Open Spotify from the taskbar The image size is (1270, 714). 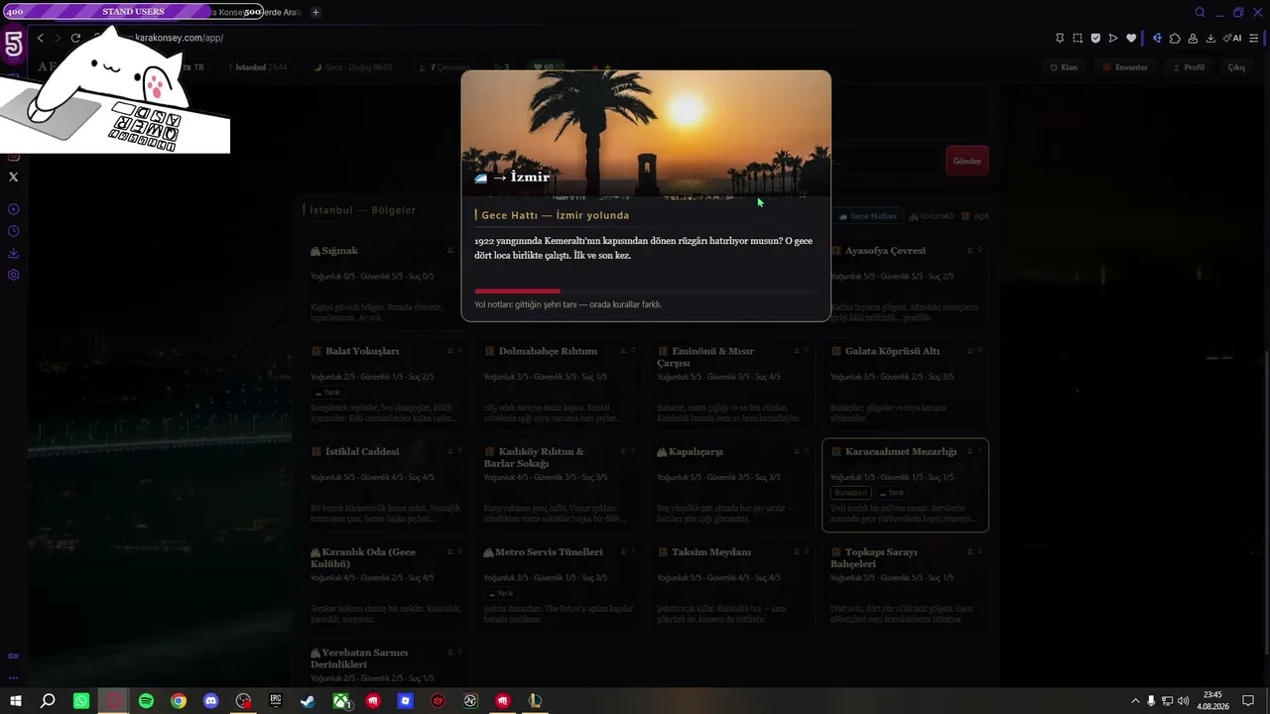click(x=146, y=701)
